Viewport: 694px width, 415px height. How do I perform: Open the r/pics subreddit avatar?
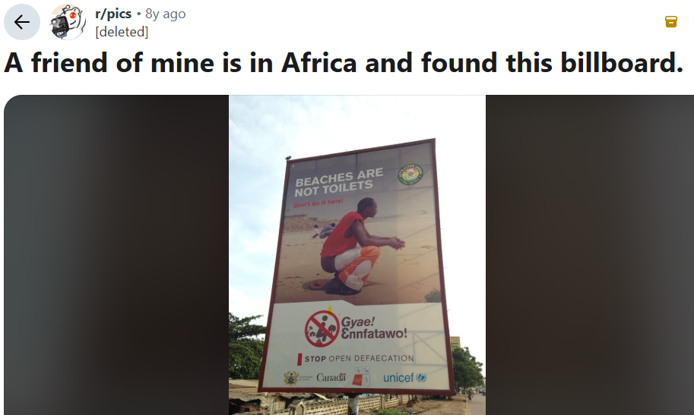[68, 22]
